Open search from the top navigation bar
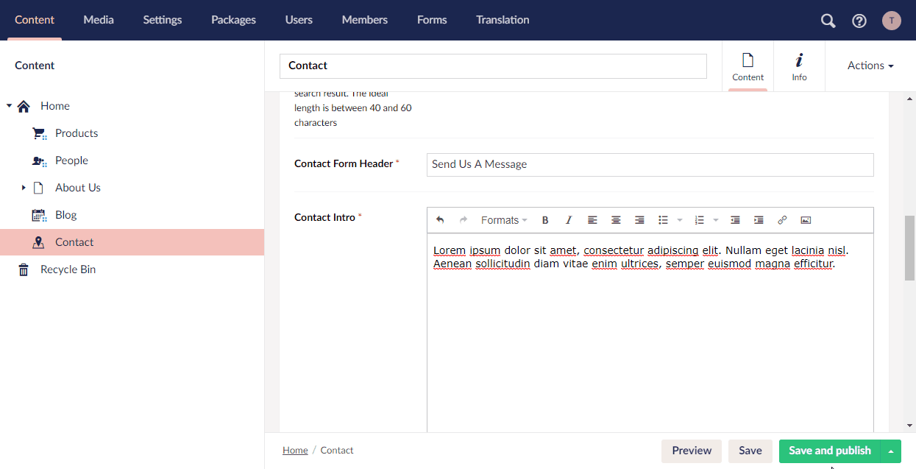Screen dimensions: 916x469 point(827,21)
